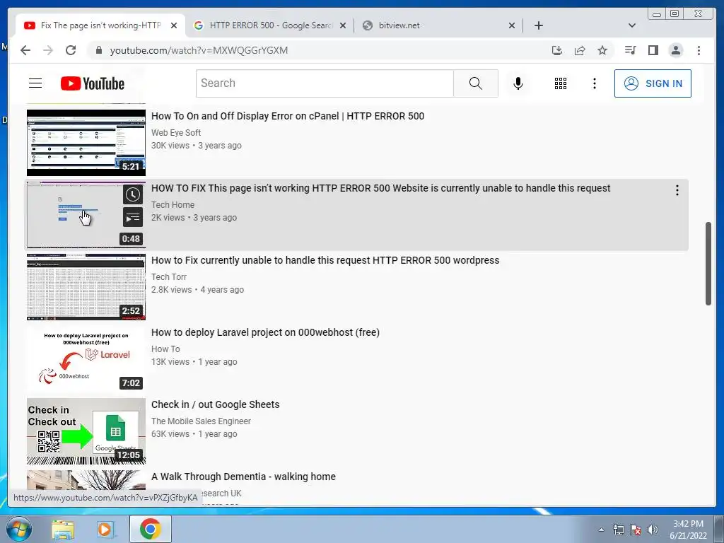Click the page vertical scrollbar thumb

coord(708,264)
